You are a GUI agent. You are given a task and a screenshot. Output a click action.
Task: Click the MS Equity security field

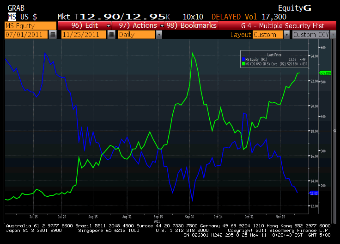(30, 26)
